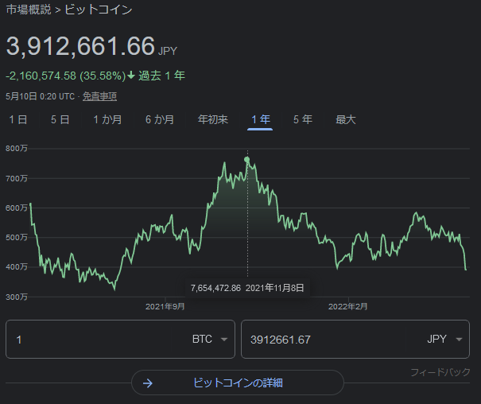Click the BTC amount input field
Viewport: 481px width, 404px height.
(92, 340)
